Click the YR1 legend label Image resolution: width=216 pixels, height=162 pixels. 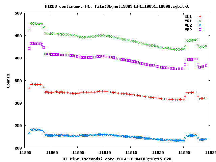pyautogui.click(x=188, y=21)
